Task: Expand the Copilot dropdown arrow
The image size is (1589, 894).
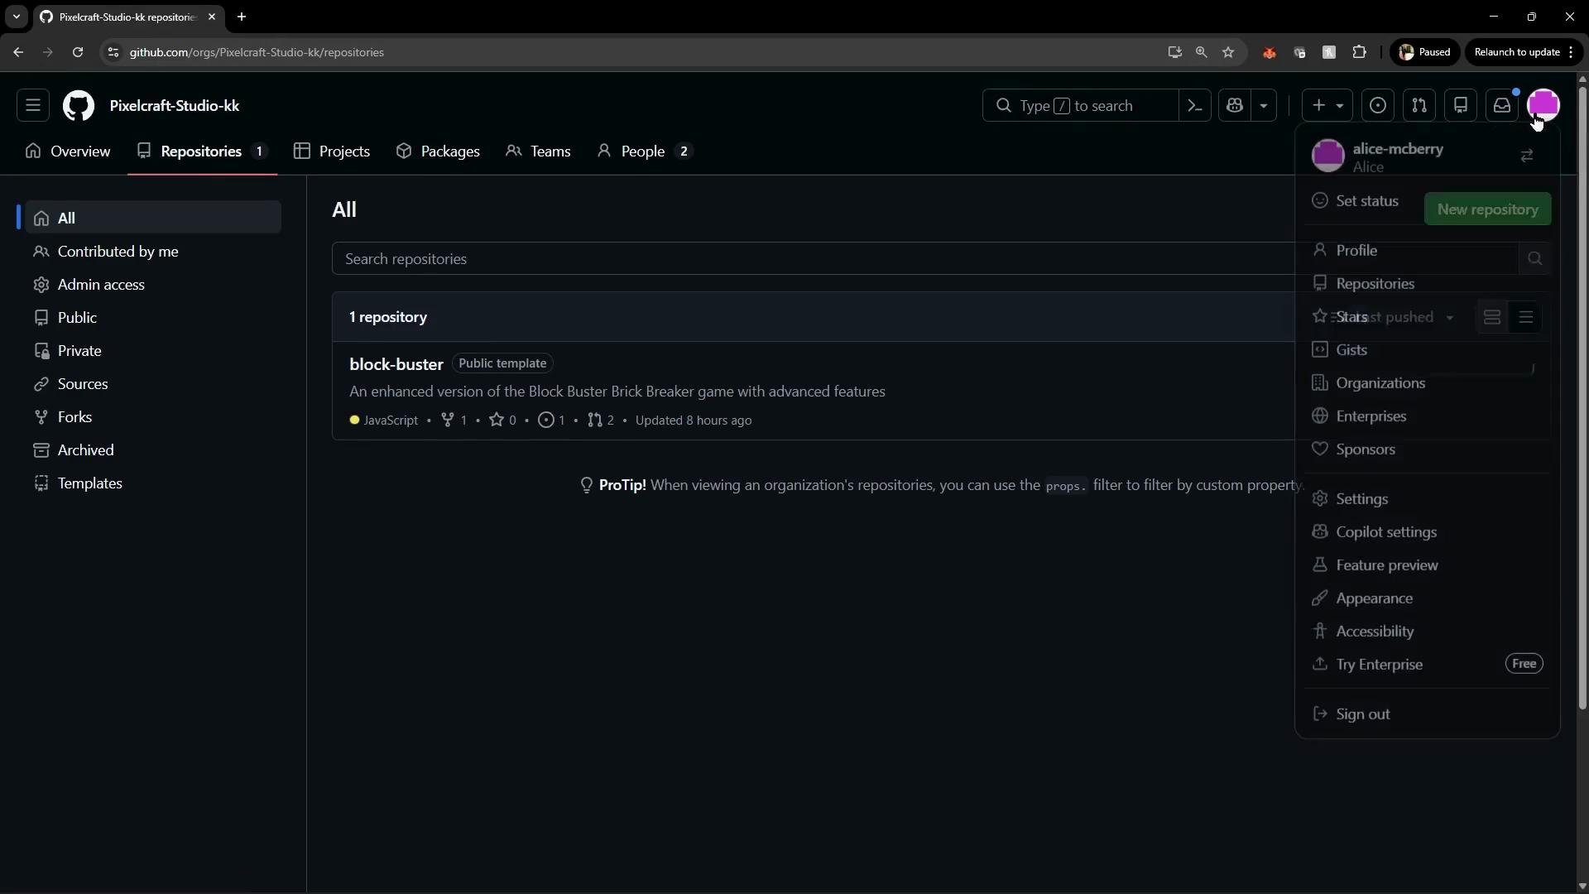Action: [x=1263, y=105]
